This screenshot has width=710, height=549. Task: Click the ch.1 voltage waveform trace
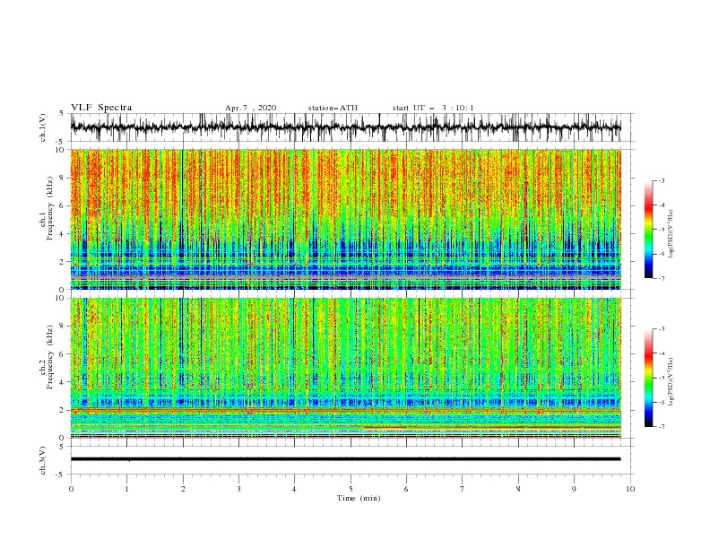(345, 127)
